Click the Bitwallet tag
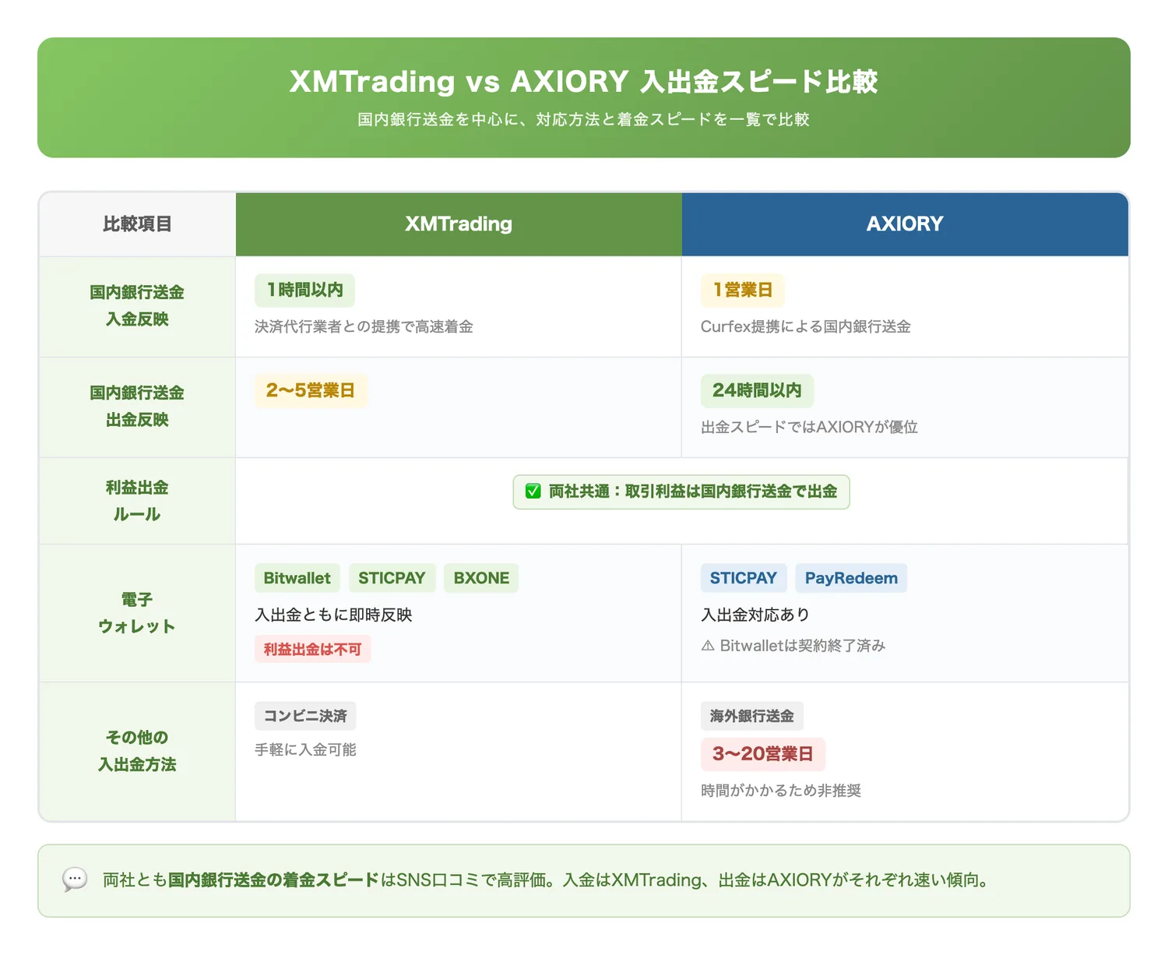This screenshot has width=1168, height=955. 297,578
